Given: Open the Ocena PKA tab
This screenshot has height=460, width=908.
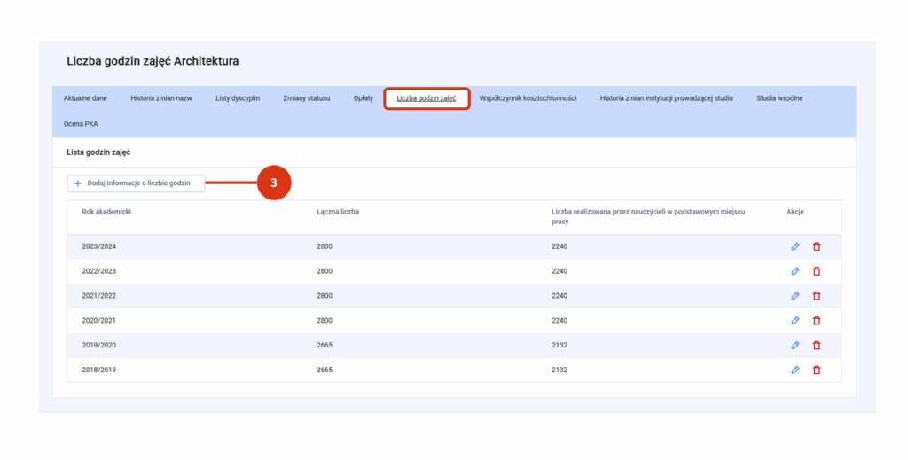Looking at the screenshot, I should click(x=81, y=124).
